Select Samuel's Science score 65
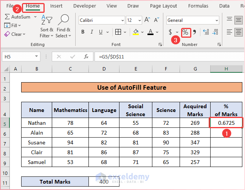 pyautogui.click(x=166, y=162)
